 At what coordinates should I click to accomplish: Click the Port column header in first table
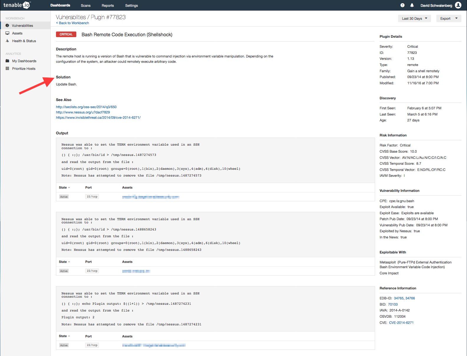(88, 187)
